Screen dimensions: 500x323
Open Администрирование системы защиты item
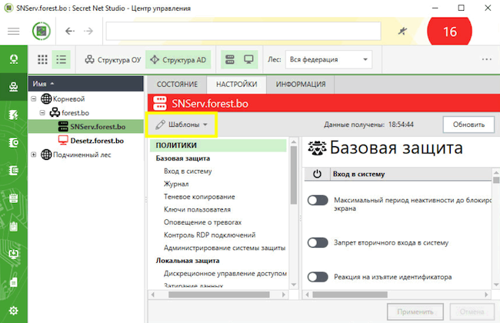click(x=225, y=248)
